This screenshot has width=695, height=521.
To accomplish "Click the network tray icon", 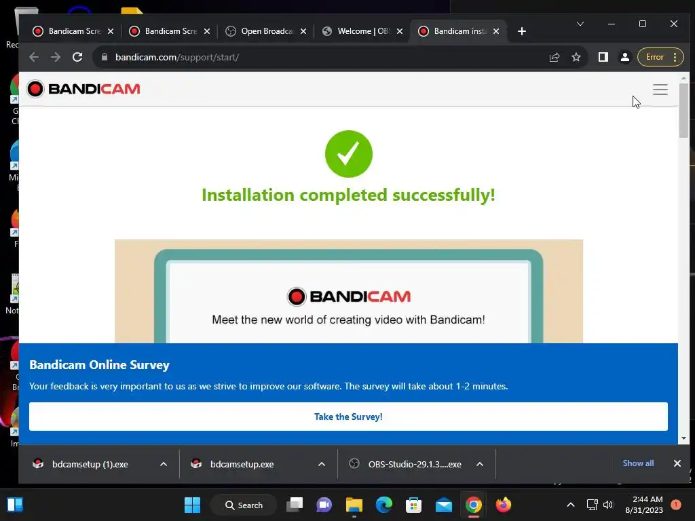I will (592, 505).
